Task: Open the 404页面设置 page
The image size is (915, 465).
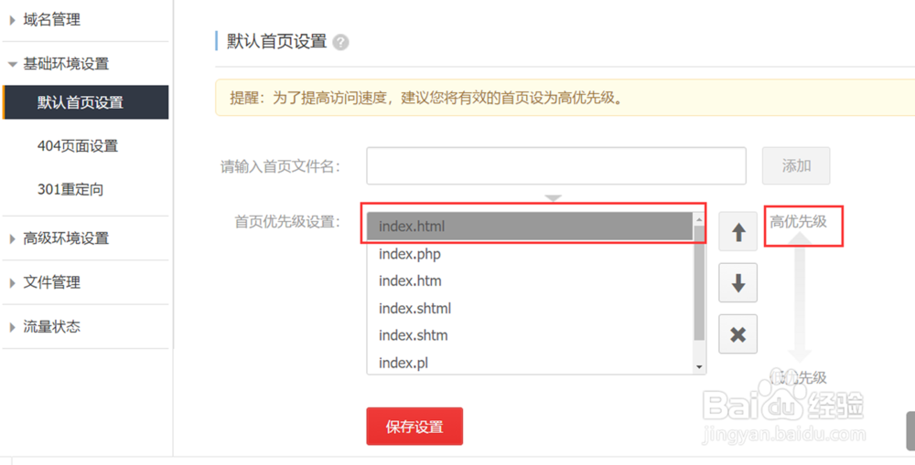Action: click(78, 146)
